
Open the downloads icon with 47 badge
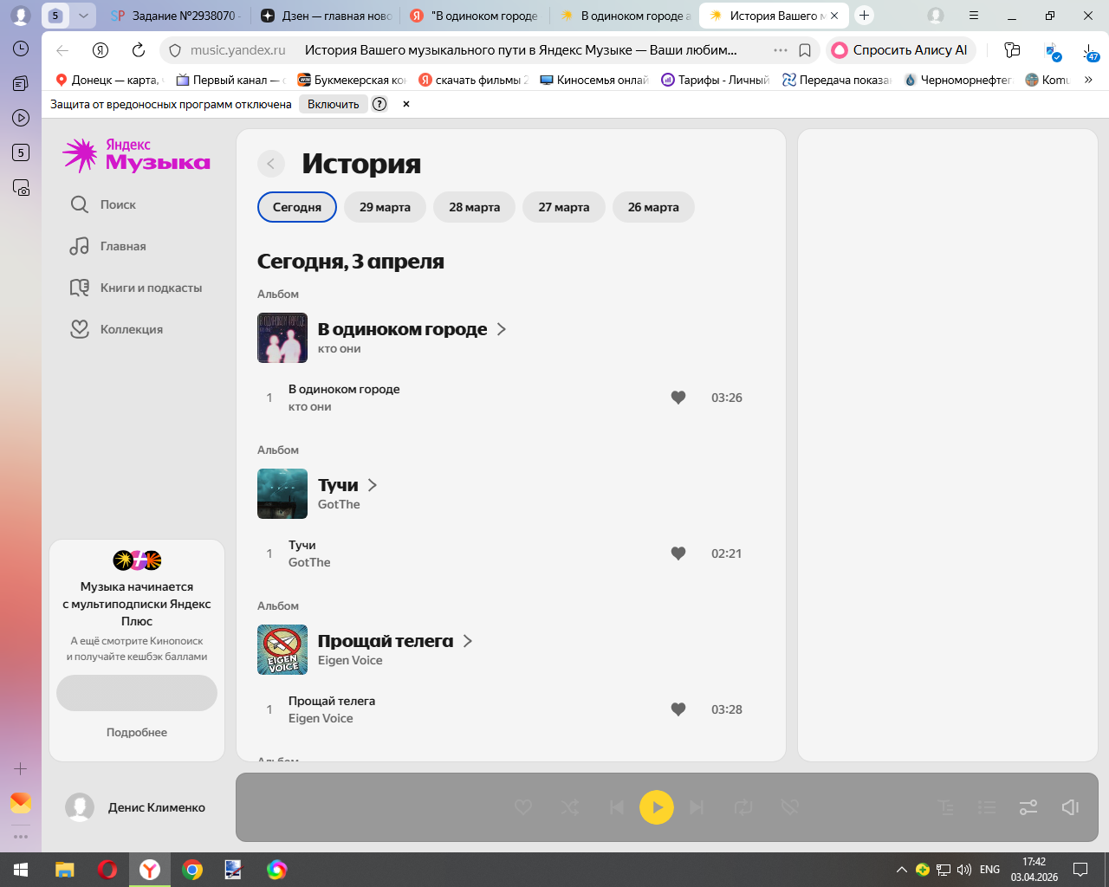[x=1090, y=51]
